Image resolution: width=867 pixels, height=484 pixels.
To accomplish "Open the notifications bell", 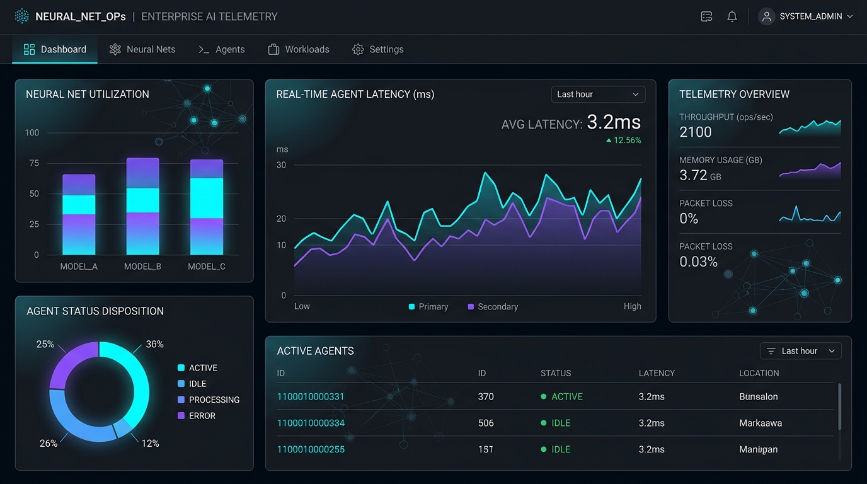I will point(732,17).
